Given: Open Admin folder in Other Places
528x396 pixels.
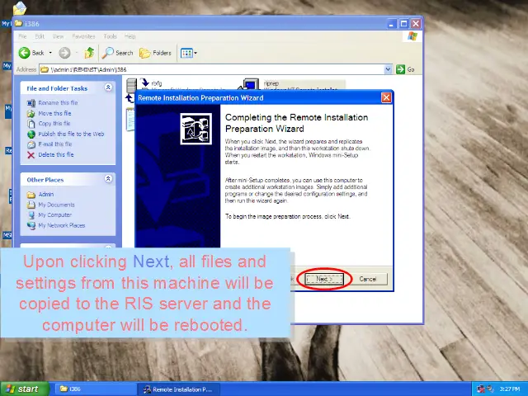Looking at the screenshot, I should [x=46, y=195].
